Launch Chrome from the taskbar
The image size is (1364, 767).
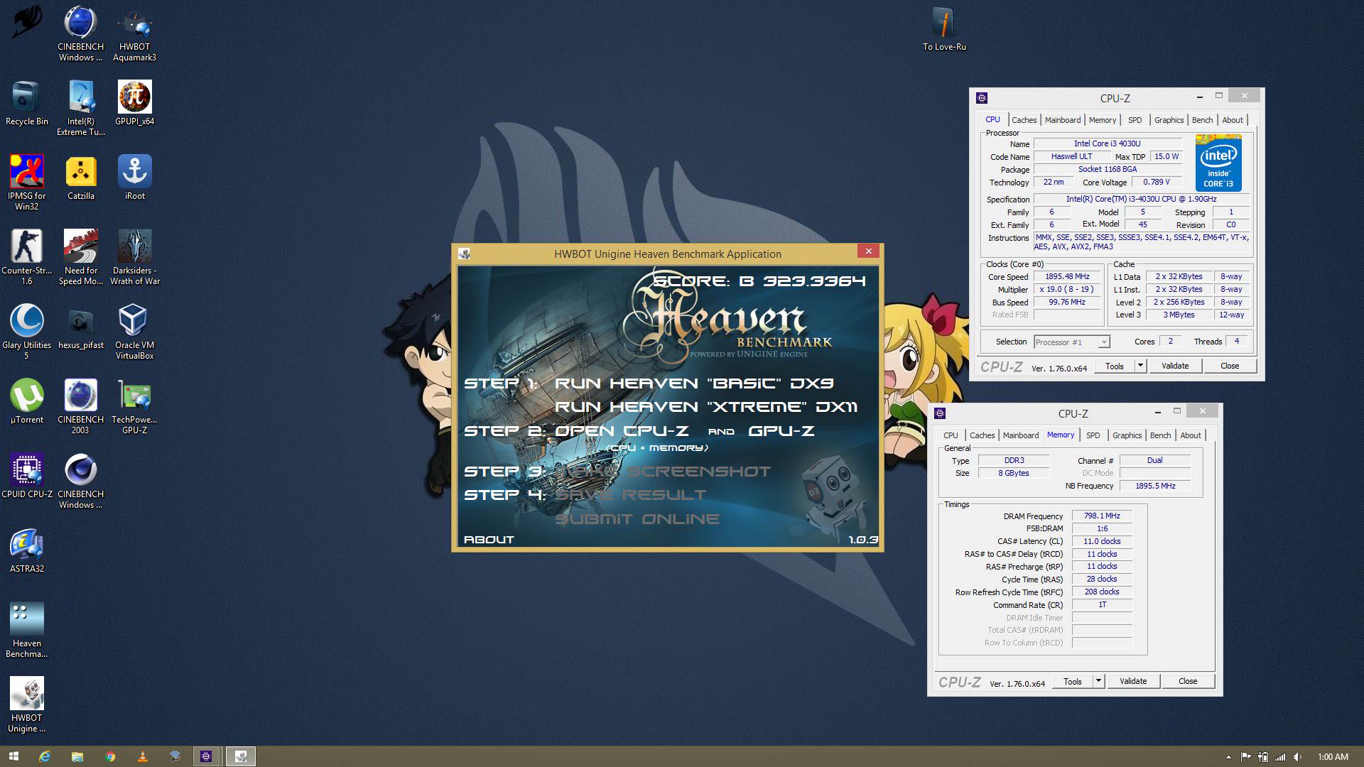click(110, 757)
